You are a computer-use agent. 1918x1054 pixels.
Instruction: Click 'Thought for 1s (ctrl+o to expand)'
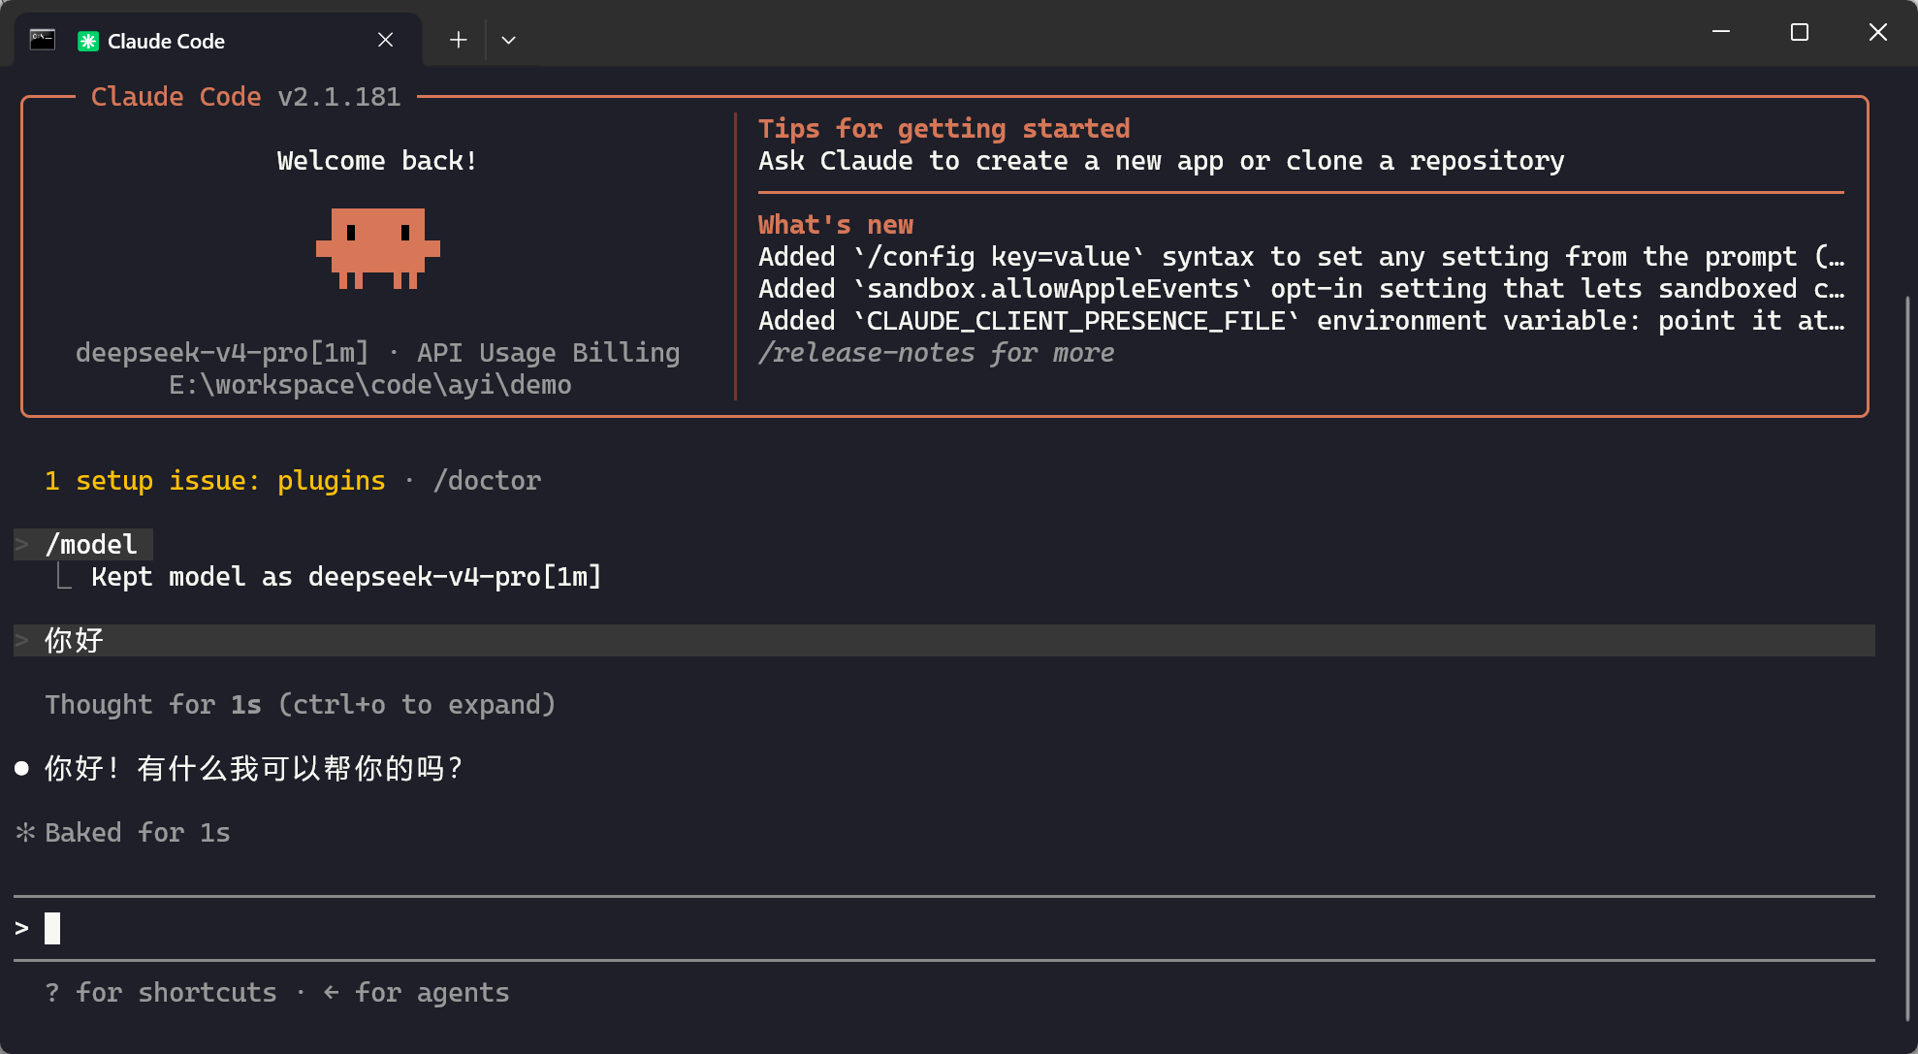(301, 704)
